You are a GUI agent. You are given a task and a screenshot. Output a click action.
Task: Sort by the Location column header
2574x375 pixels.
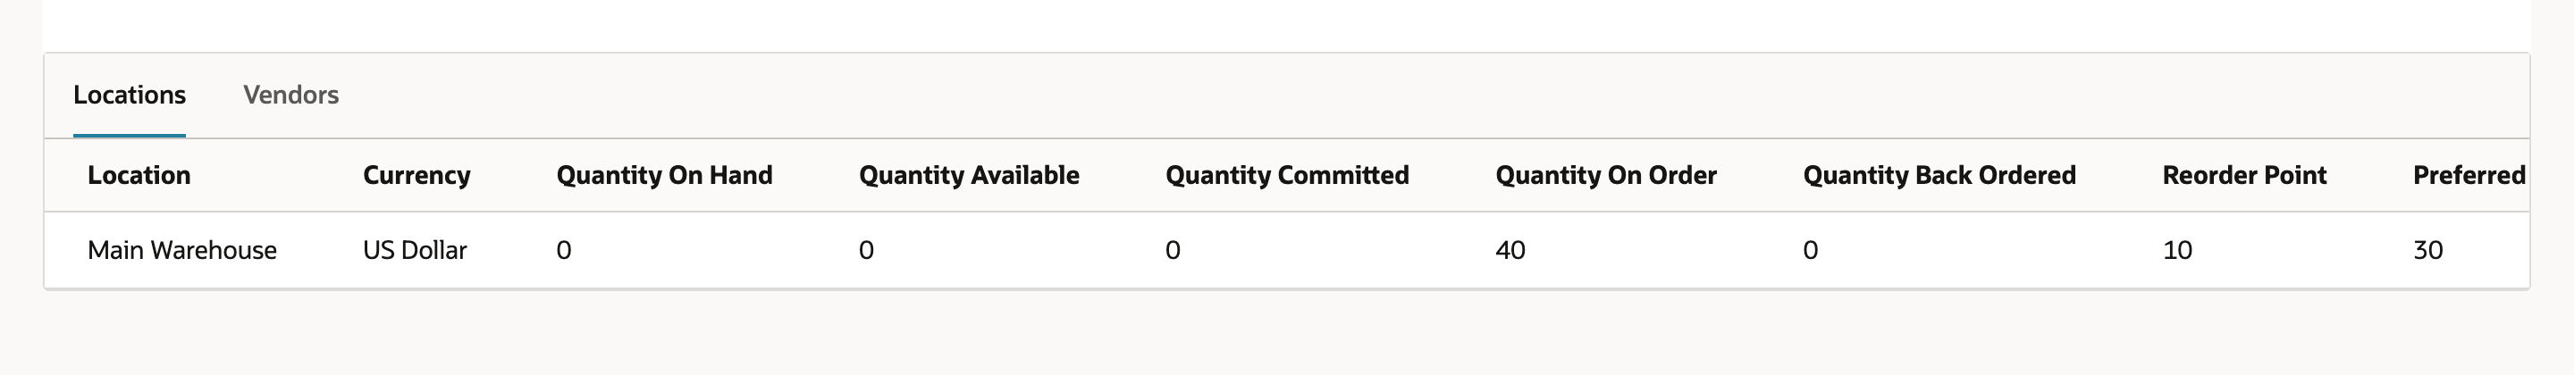139,176
